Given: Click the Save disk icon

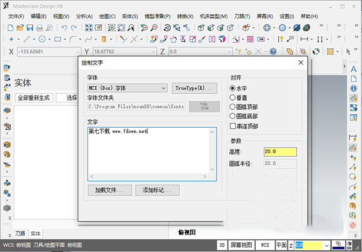Looking at the screenshot, I should [x=30, y=28].
